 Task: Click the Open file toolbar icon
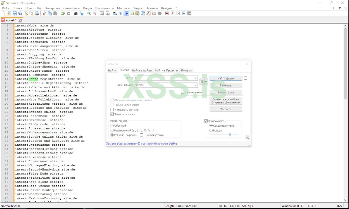(x=9, y=13)
